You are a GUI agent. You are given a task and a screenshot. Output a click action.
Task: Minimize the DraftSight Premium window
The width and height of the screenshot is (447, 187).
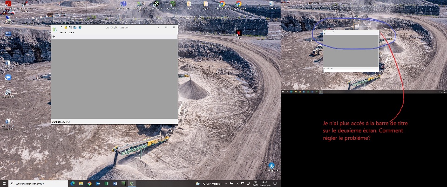pos(159,28)
